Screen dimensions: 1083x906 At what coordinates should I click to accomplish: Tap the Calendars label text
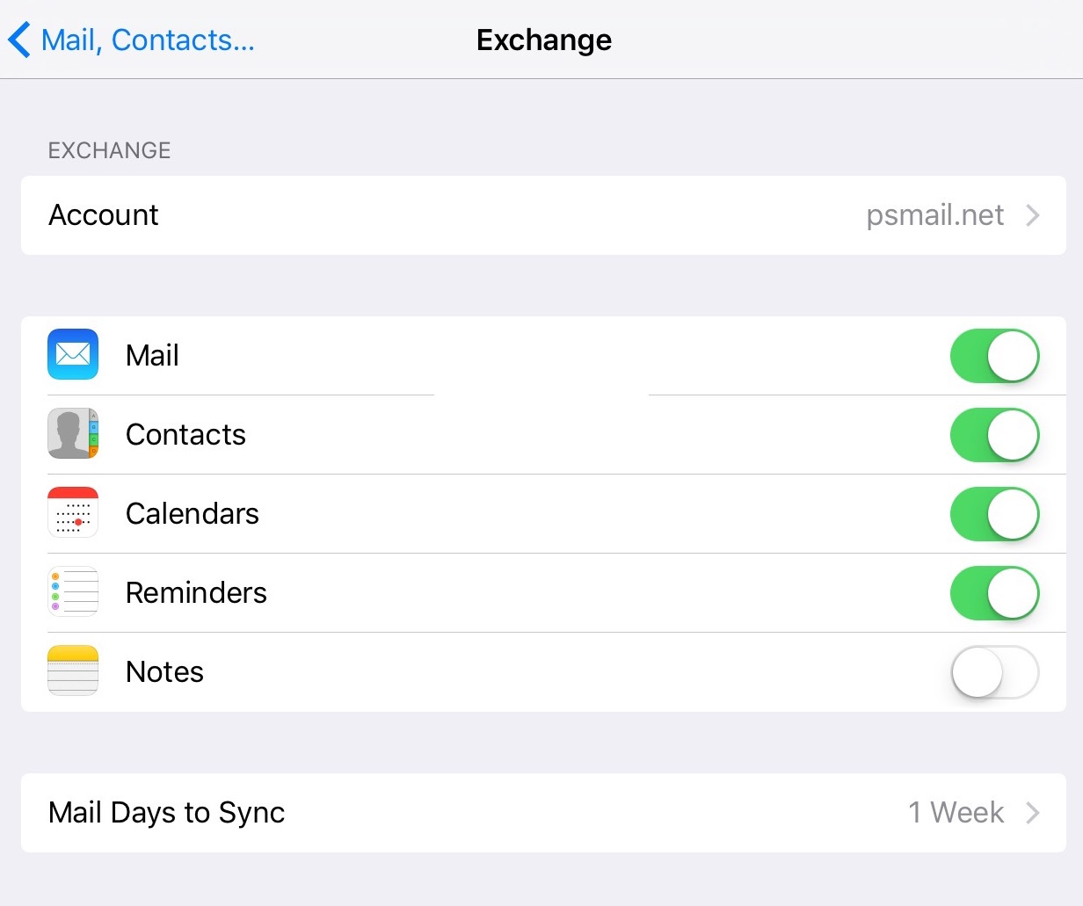pos(193,513)
